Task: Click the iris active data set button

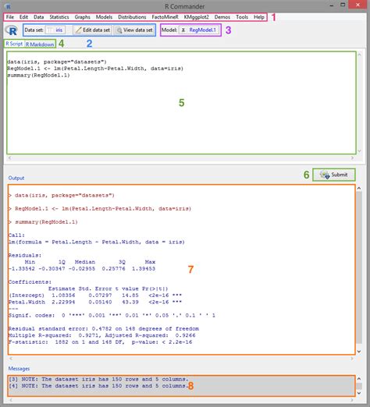Action: point(55,30)
